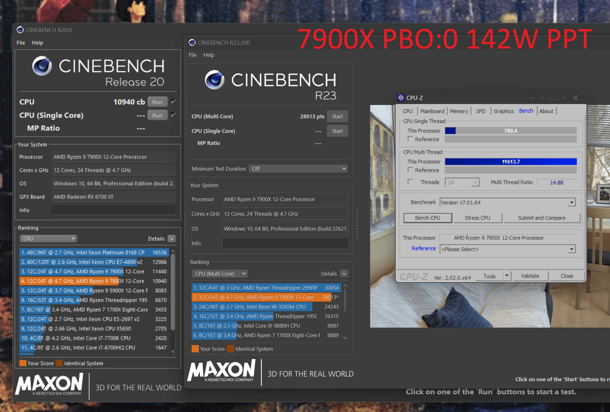Image resolution: width=610 pixels, height=412 pixels.
Task: Click the R23 ranking list scroll down arrow
Action: coord(345,338)
